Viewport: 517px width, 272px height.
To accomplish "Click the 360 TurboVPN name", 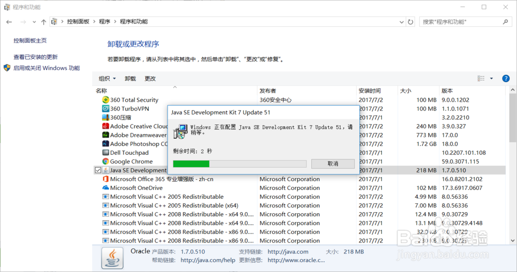I will [x=130, y=109].
